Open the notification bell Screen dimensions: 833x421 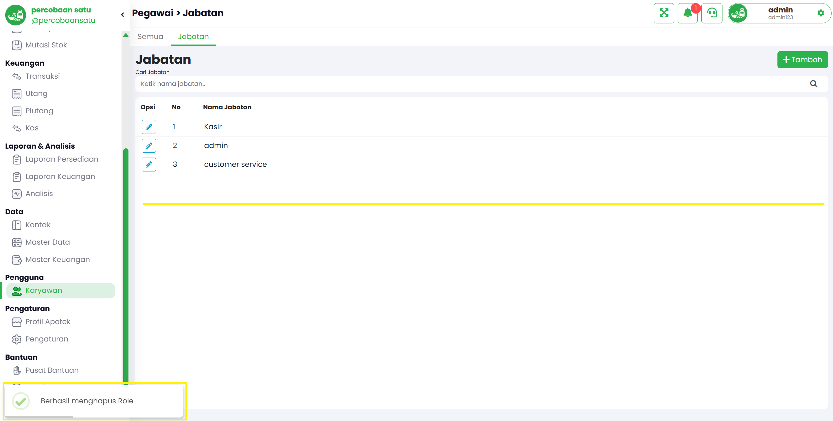pos(687,13)
